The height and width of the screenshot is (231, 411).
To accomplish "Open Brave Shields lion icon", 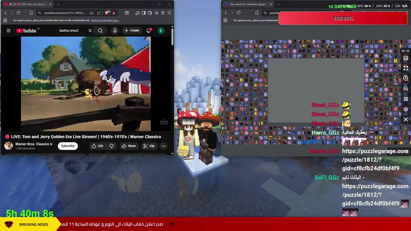I will pyautogui.click(x=107, y=13).
